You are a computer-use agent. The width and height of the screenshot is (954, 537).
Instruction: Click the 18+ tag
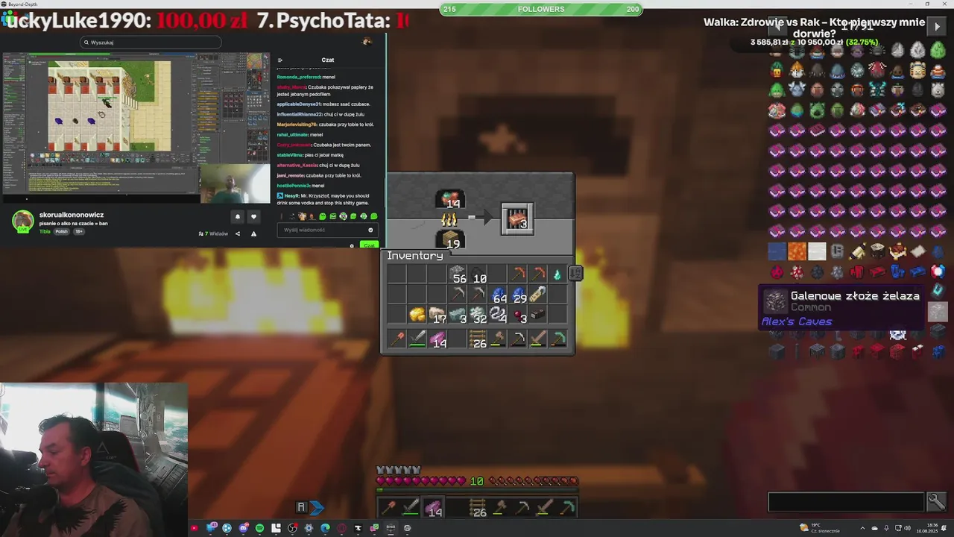(x=78, y=231)
